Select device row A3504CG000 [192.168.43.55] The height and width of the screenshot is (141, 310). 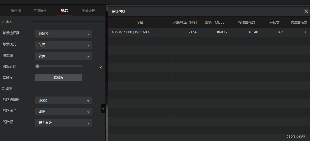[x=209, y=32]
